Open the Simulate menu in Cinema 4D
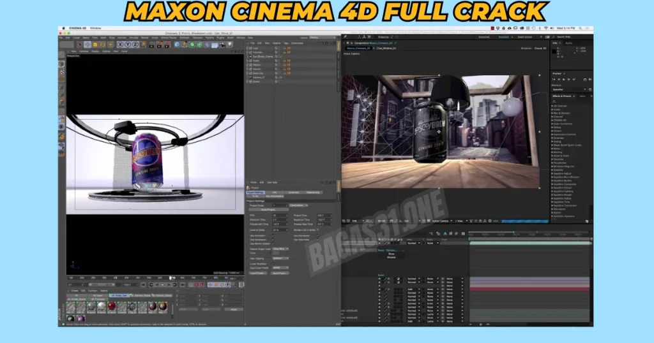 pyautogui.click(x=133, y=38)
